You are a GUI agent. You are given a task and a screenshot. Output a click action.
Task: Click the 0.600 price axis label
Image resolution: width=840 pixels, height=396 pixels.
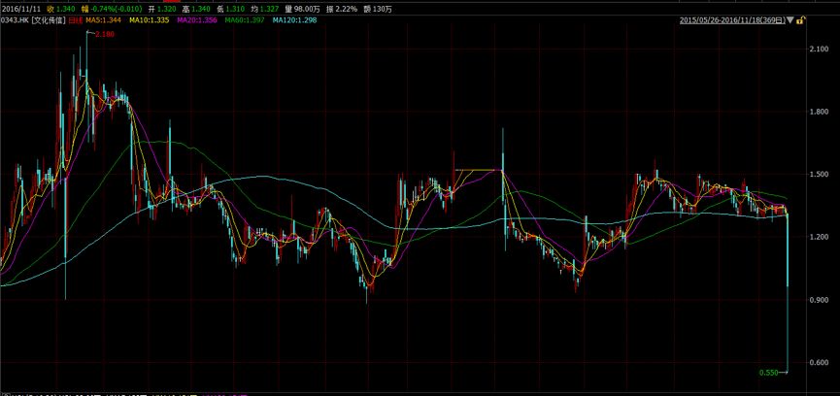pos(819,362)
